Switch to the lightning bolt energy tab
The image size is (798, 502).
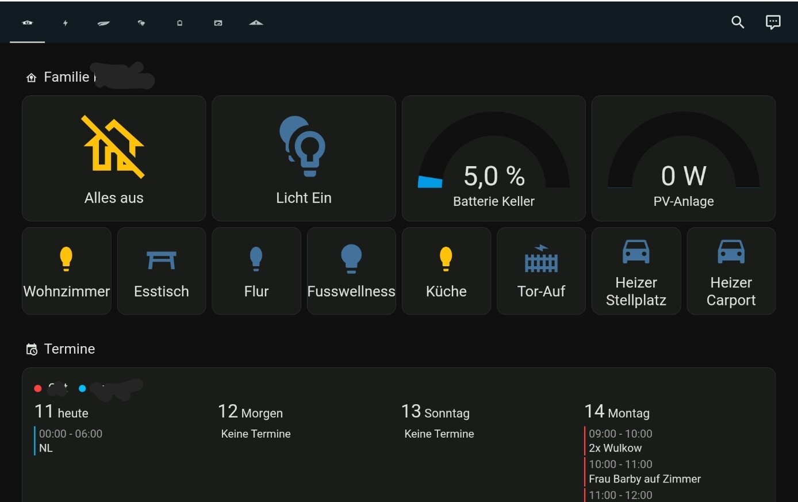(x=66, y=23)
